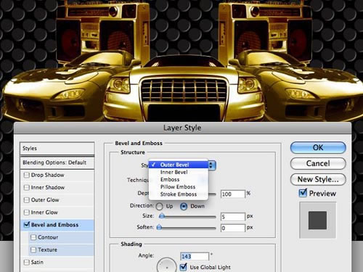Click the Soften pixel input field
Screen dimensions: 363x272
233,228
